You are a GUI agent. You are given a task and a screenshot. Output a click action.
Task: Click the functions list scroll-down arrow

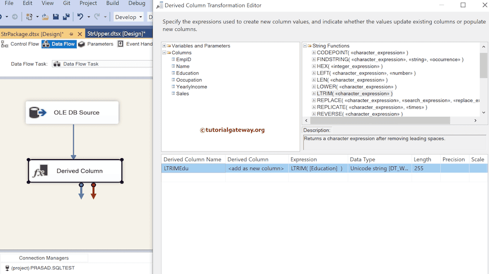point(483,112)
